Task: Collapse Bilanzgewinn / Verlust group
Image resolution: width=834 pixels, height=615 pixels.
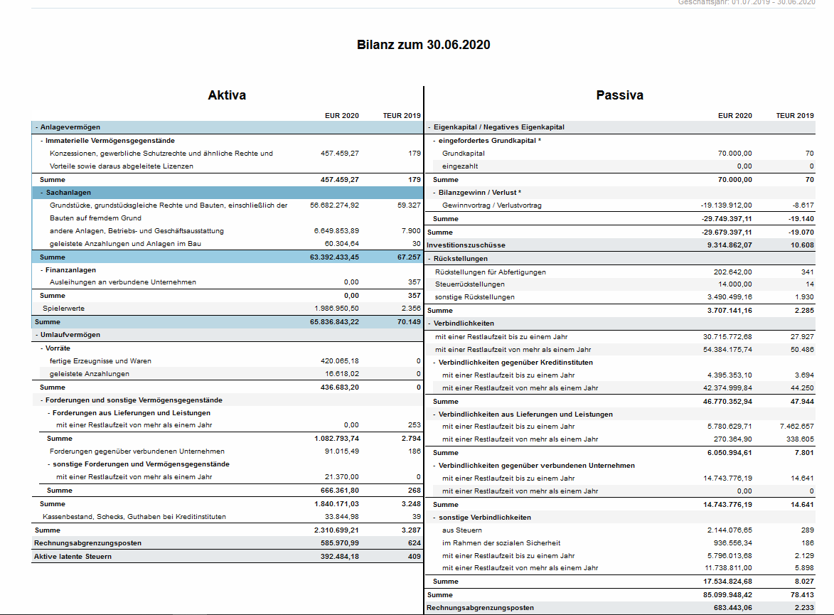Action: click(434, 193)
